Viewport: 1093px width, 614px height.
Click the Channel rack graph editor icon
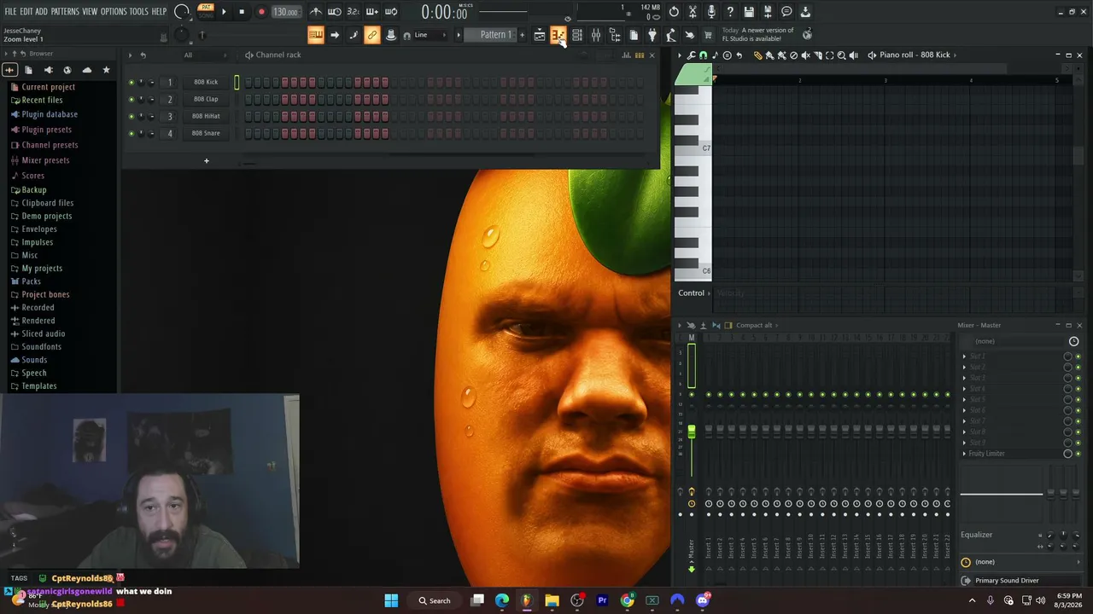pos(626,55)
